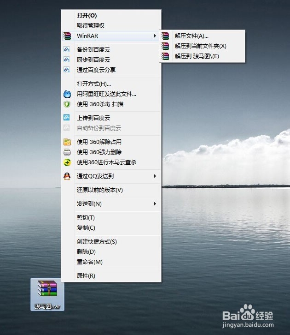Click the AliWangwang blue icon
This screenshot has height=335, width=290.
(x=67, y=94)
